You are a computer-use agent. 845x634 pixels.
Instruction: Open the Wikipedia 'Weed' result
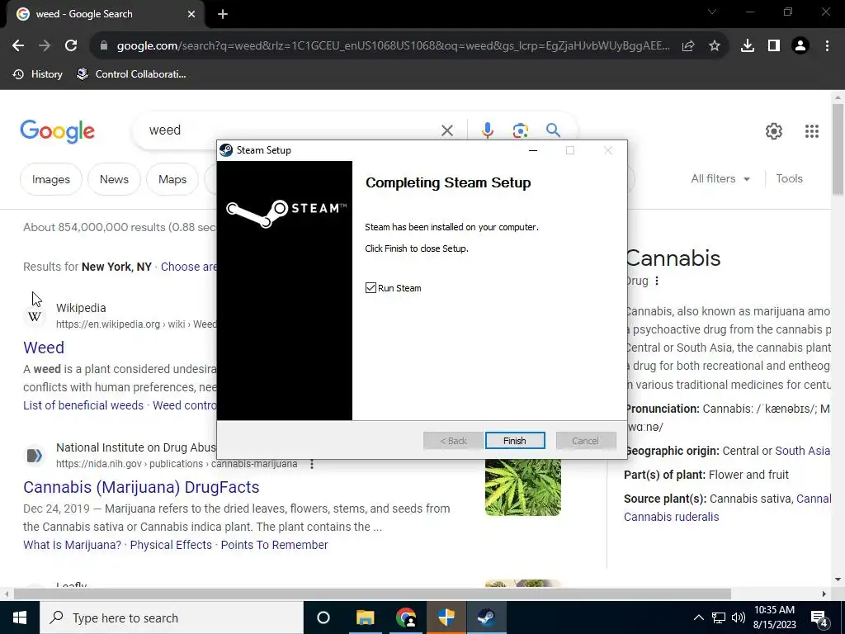(x=44, y=348)
